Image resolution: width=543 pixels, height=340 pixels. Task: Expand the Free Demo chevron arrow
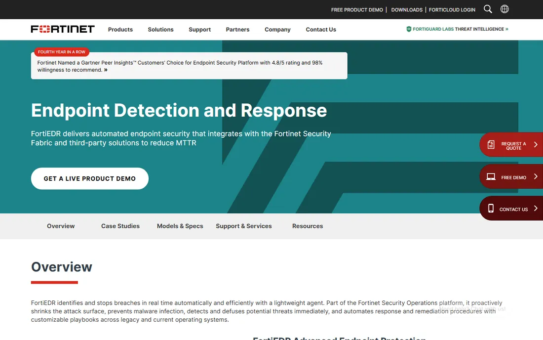point(536,176)
